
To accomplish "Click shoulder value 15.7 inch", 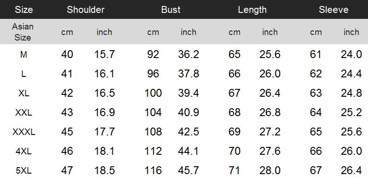I will [x=104, y=54].
